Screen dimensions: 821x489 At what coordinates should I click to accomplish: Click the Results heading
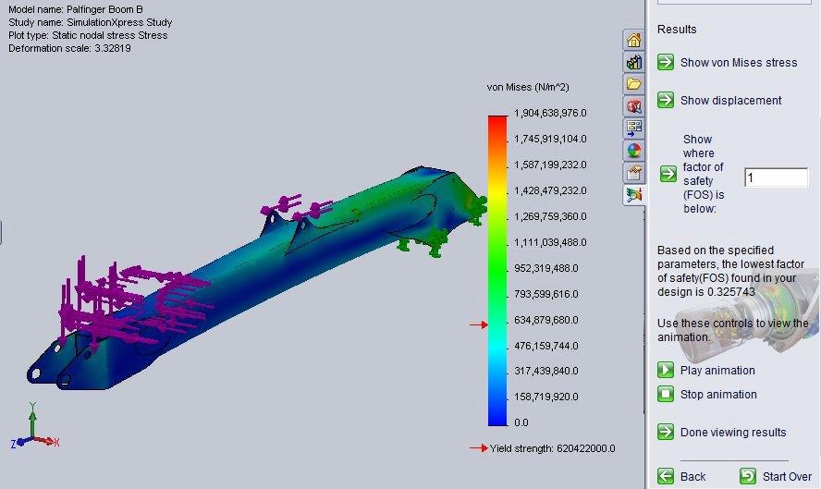tap(677, 30)
